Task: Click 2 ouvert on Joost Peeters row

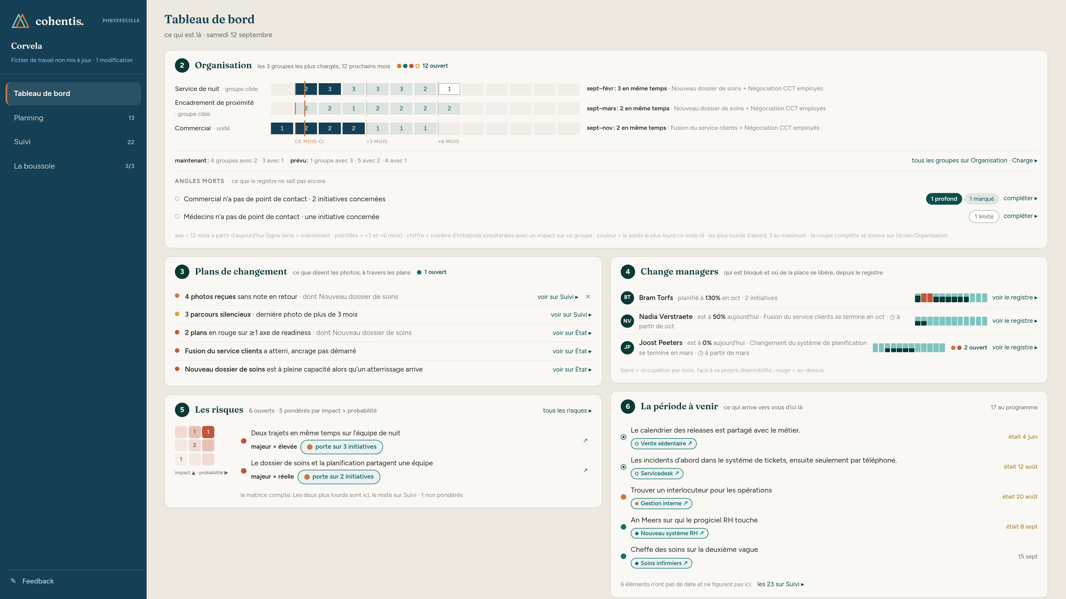Action: (969, 348)
